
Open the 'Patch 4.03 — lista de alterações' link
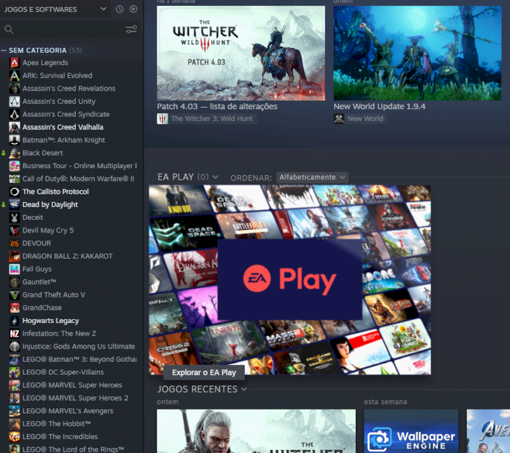tap(217, 106)
